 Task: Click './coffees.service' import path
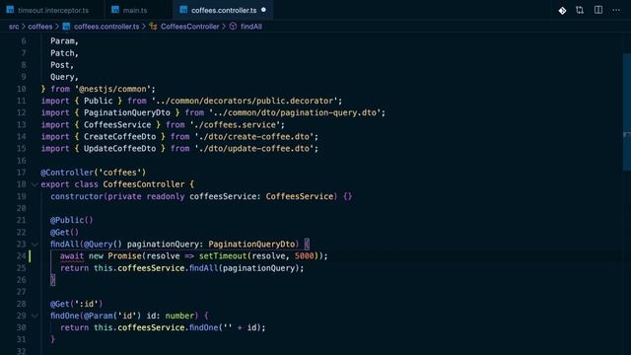pos(235,125)
